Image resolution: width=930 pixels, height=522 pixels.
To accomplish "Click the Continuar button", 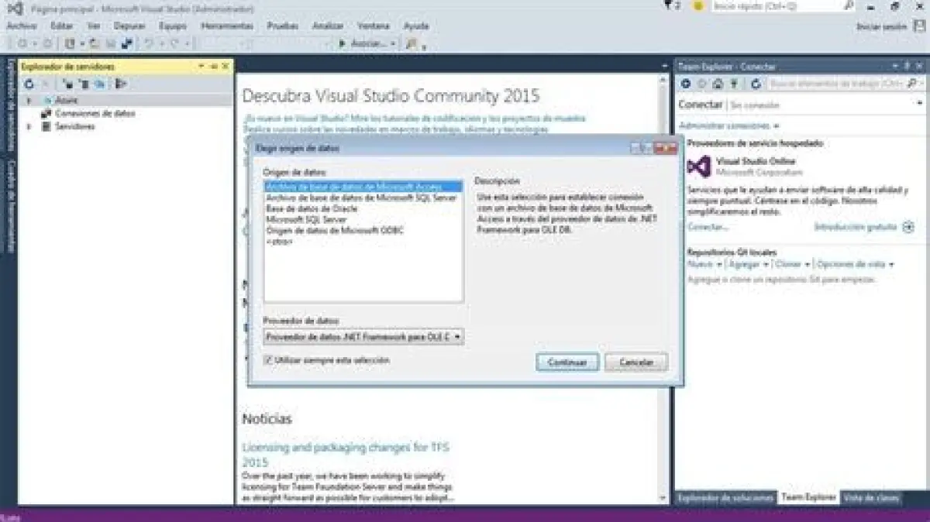I will click(x=567, y=362).
